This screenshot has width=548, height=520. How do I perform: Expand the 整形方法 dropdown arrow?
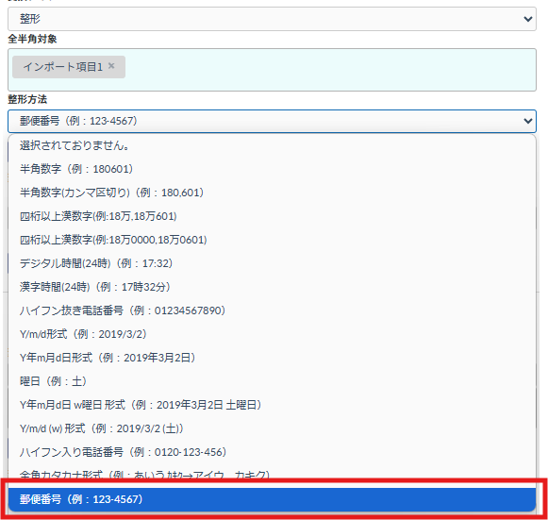click(528, 121)
